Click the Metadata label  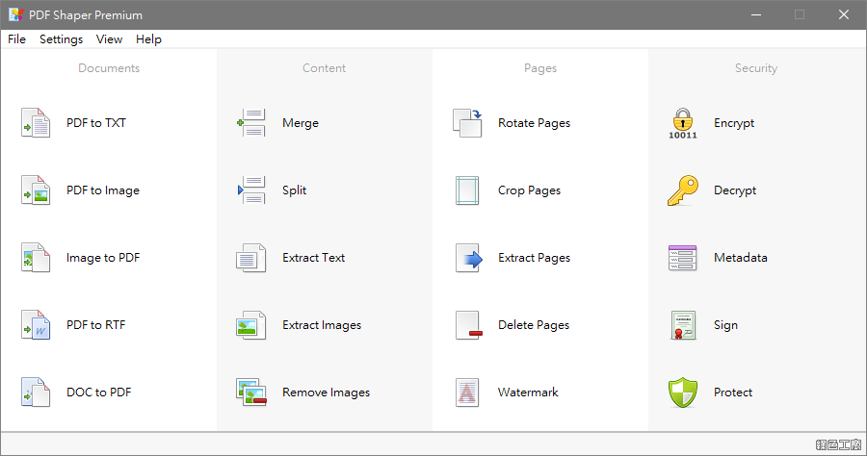pyautogui.click(x=741, y=257)
